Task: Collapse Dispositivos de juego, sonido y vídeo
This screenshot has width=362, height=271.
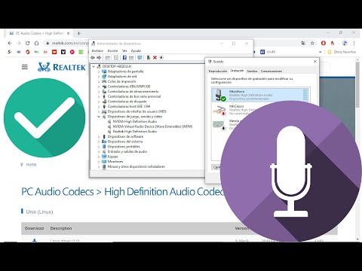Action: 99,117
